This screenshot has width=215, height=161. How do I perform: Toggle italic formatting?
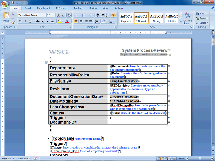[x=25, y=21]
